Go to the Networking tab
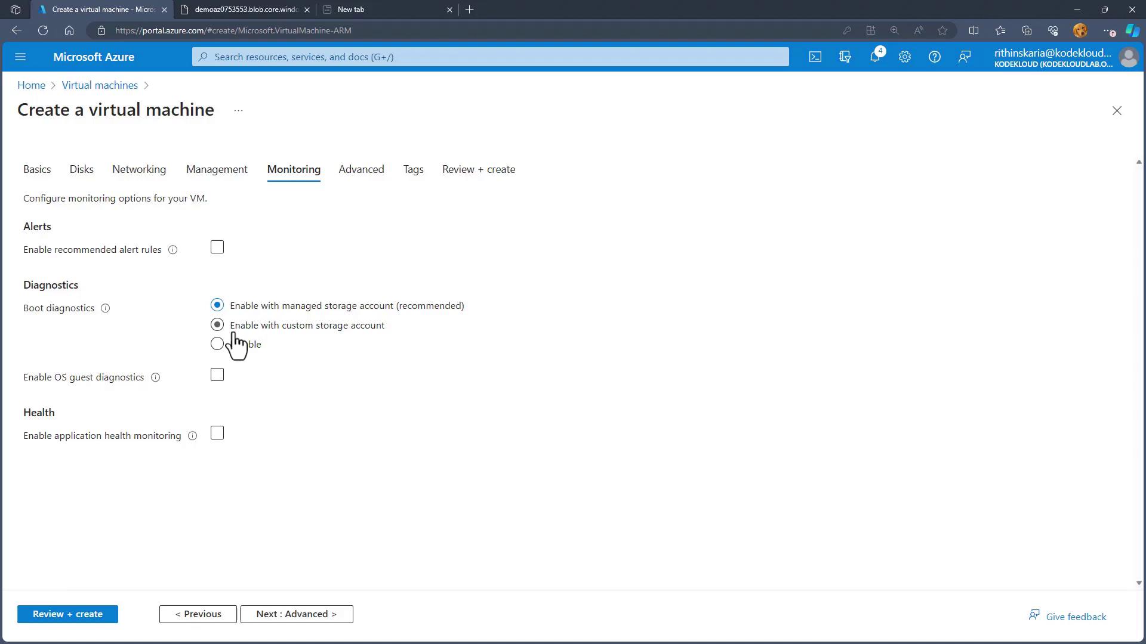Image resolution: width=1146 pixels, height=644 pixels. [x=139, y=169]
